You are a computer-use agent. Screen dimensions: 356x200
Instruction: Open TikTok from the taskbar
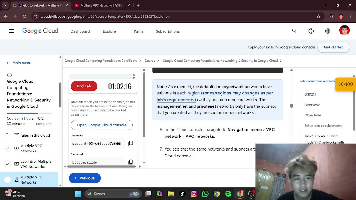click(182, 194)
